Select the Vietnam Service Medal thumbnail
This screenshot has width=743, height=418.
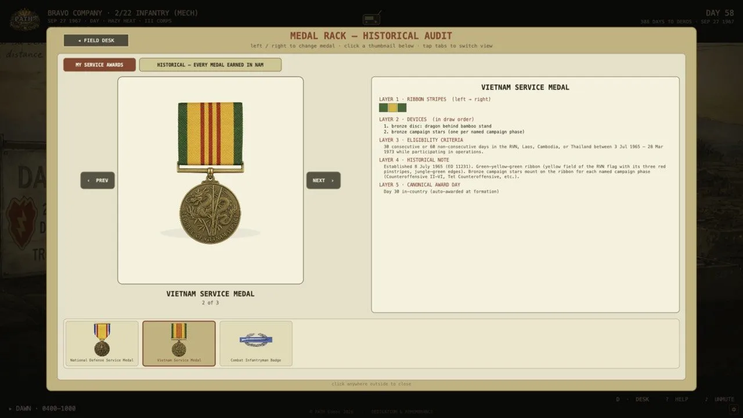coord(179,343)
